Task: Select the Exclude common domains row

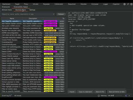Action: (x=33, y=80)
